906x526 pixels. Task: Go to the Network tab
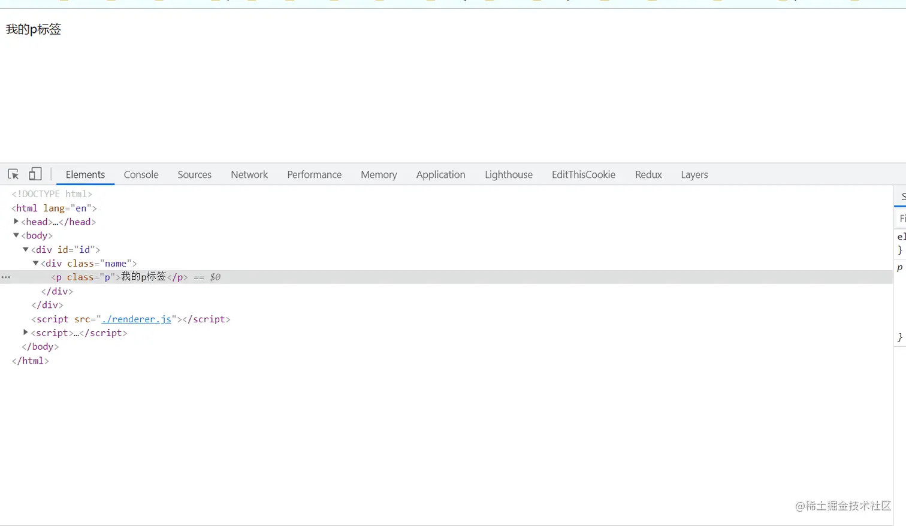249,174
